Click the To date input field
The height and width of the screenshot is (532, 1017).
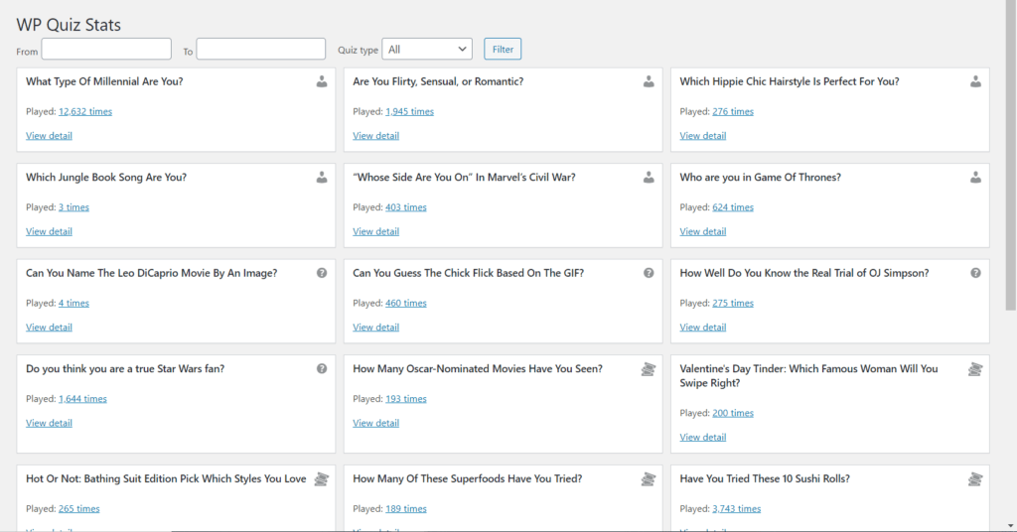point(261,49)
